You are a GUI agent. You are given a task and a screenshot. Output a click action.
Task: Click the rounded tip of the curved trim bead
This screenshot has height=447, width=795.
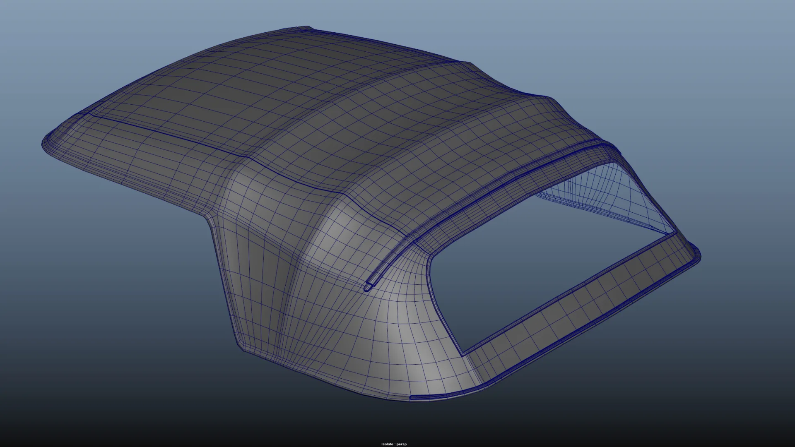(x=367, y=287)
